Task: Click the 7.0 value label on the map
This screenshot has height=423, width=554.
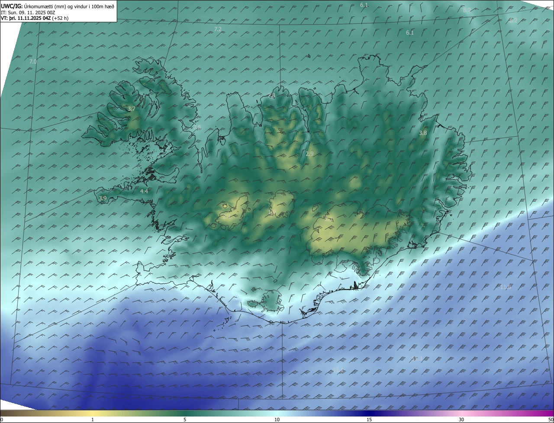Action: 33,62
